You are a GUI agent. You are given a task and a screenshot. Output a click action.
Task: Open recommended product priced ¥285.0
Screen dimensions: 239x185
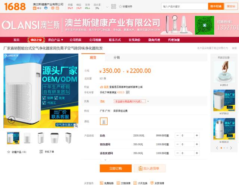(x=224, y=72)
